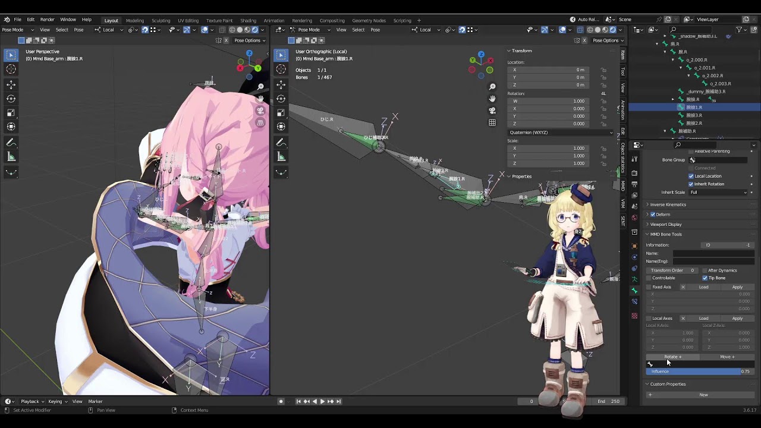761x428 pixels.
Task: Click the Scale X value field
Action: [549, 148]
